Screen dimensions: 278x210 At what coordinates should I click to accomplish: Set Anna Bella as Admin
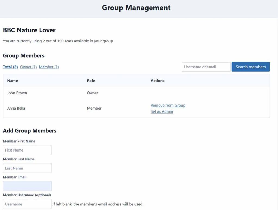coord(162,111)
